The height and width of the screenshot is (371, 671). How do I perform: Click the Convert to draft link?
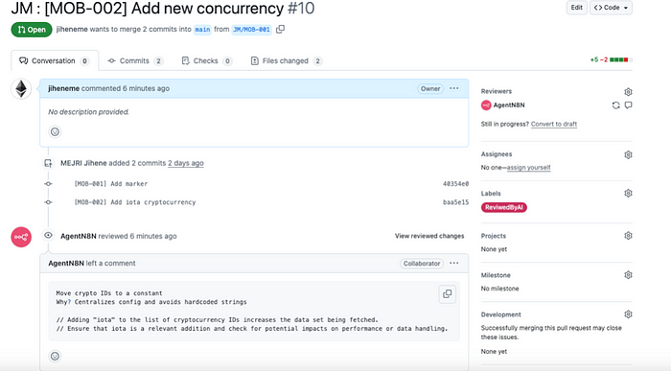pyautogui.click(x=554, y=124)
